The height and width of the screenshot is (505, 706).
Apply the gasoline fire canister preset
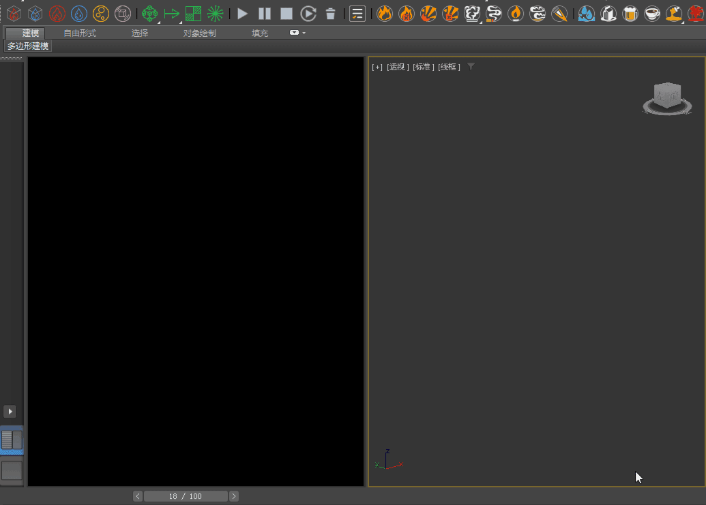click(x=407, y=14)
